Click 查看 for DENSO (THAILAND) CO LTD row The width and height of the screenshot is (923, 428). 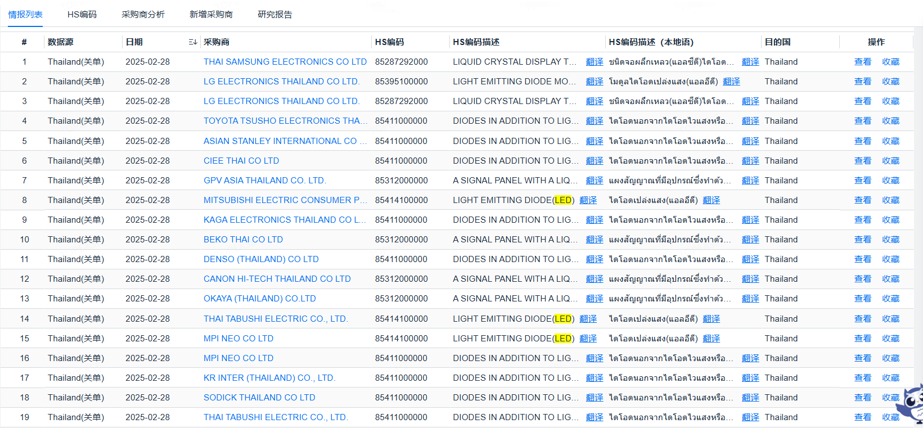tap(862, 259)
